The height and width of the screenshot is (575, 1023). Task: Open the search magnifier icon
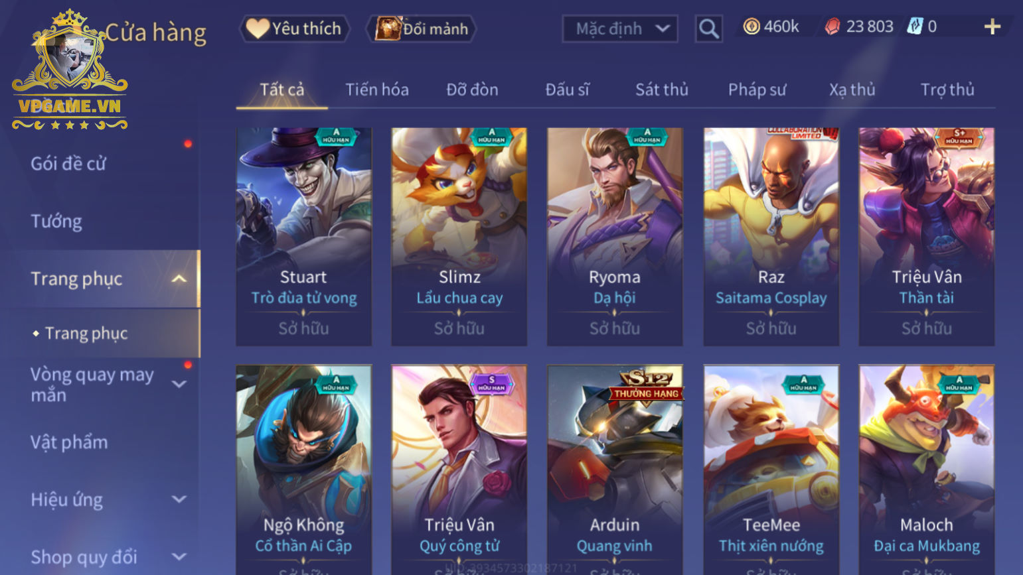point(708,29)
